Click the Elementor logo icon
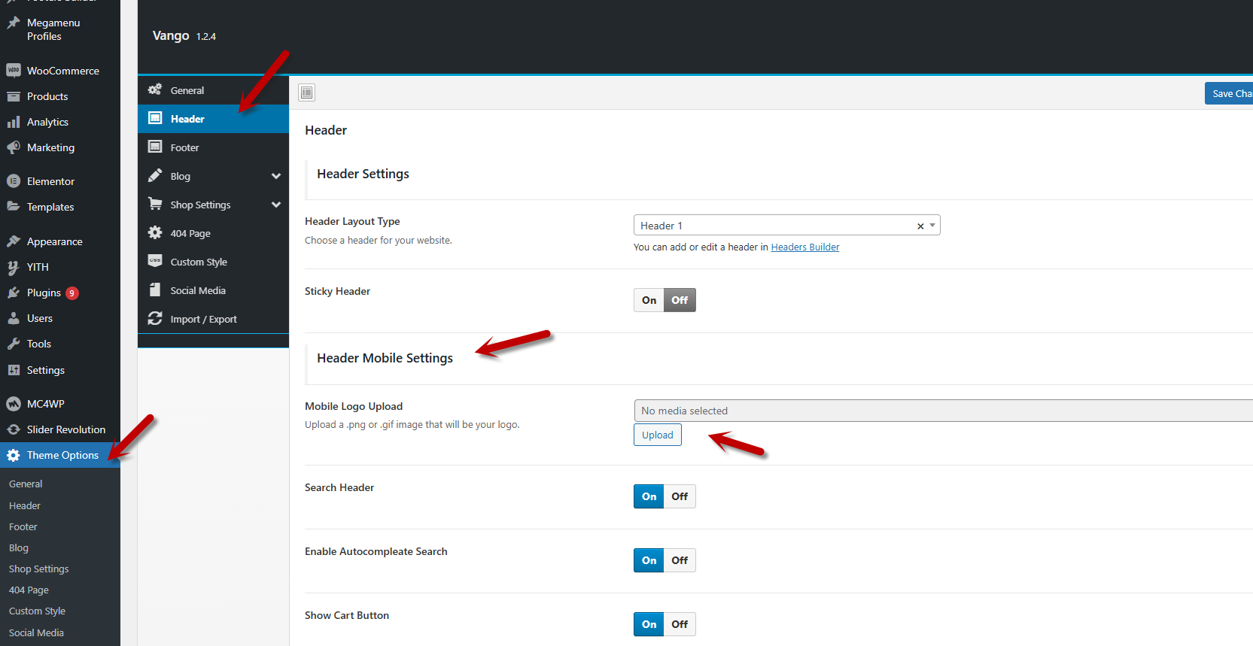 coord(14,181)
